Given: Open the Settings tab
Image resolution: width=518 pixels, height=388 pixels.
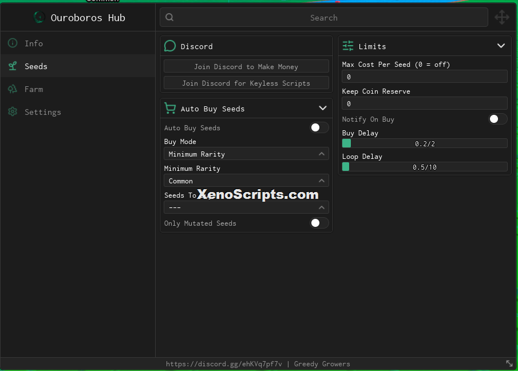Looking at the screenshot, I should click(x=78, y=112).
